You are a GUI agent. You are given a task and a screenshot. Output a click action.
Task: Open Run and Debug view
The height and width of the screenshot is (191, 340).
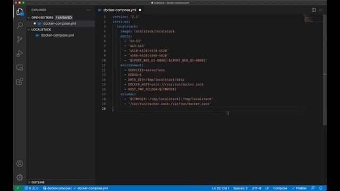[x=20, y=54]
